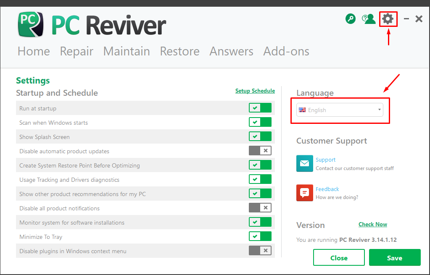This screenshot has width=430, height=275.
Task: Click the 'Customer Support' heading
Action: click(x=332, y=141)
